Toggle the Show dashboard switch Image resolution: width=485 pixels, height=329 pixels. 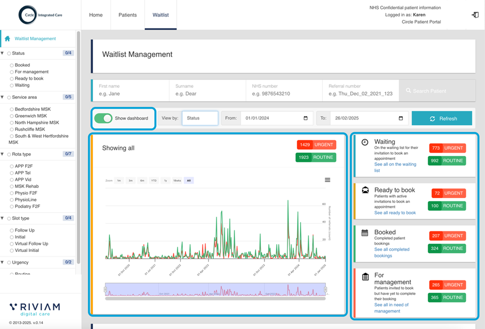coord(104,118)
